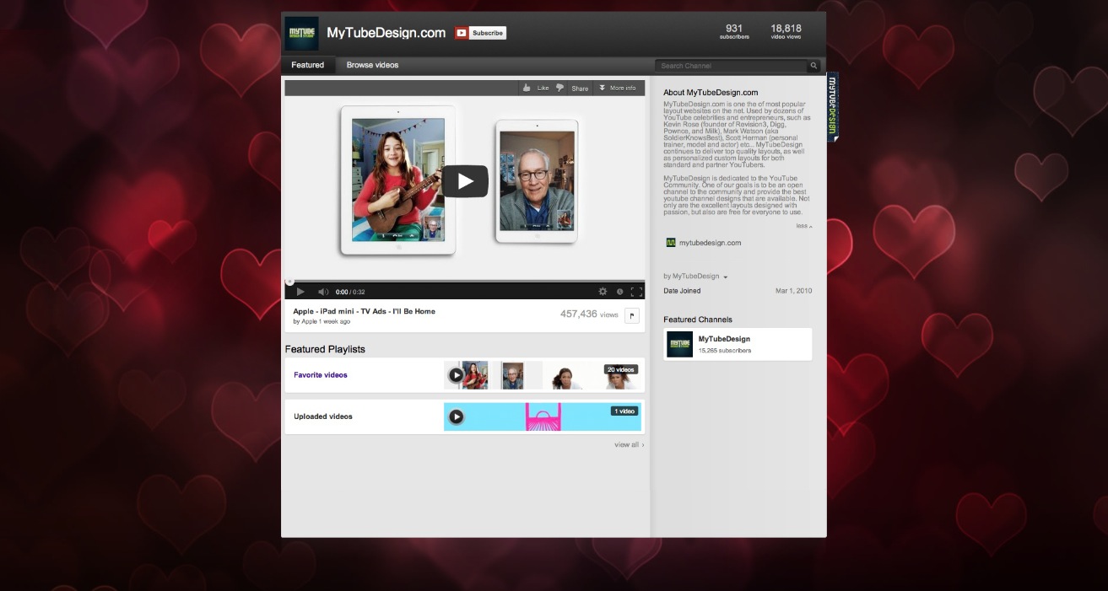Click the 'About MyTubeDesign.com' heading
Image resolution: width=1108 pixels, height=591 pixels.
coord(711,93)
